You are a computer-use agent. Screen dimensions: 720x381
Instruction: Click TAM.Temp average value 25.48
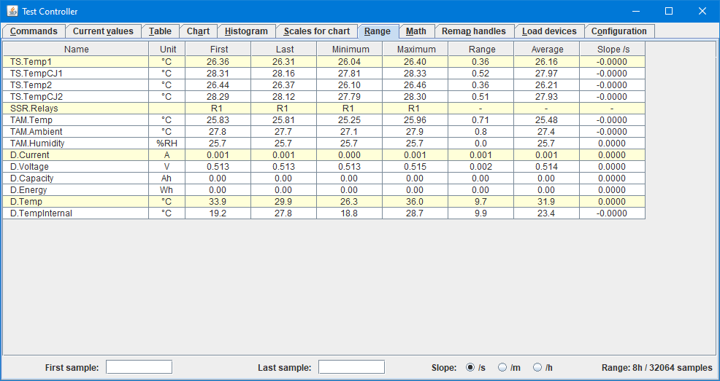tap(546, 120)
